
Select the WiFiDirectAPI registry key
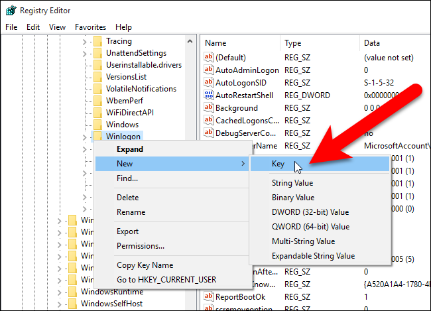[x=130, y=113]
